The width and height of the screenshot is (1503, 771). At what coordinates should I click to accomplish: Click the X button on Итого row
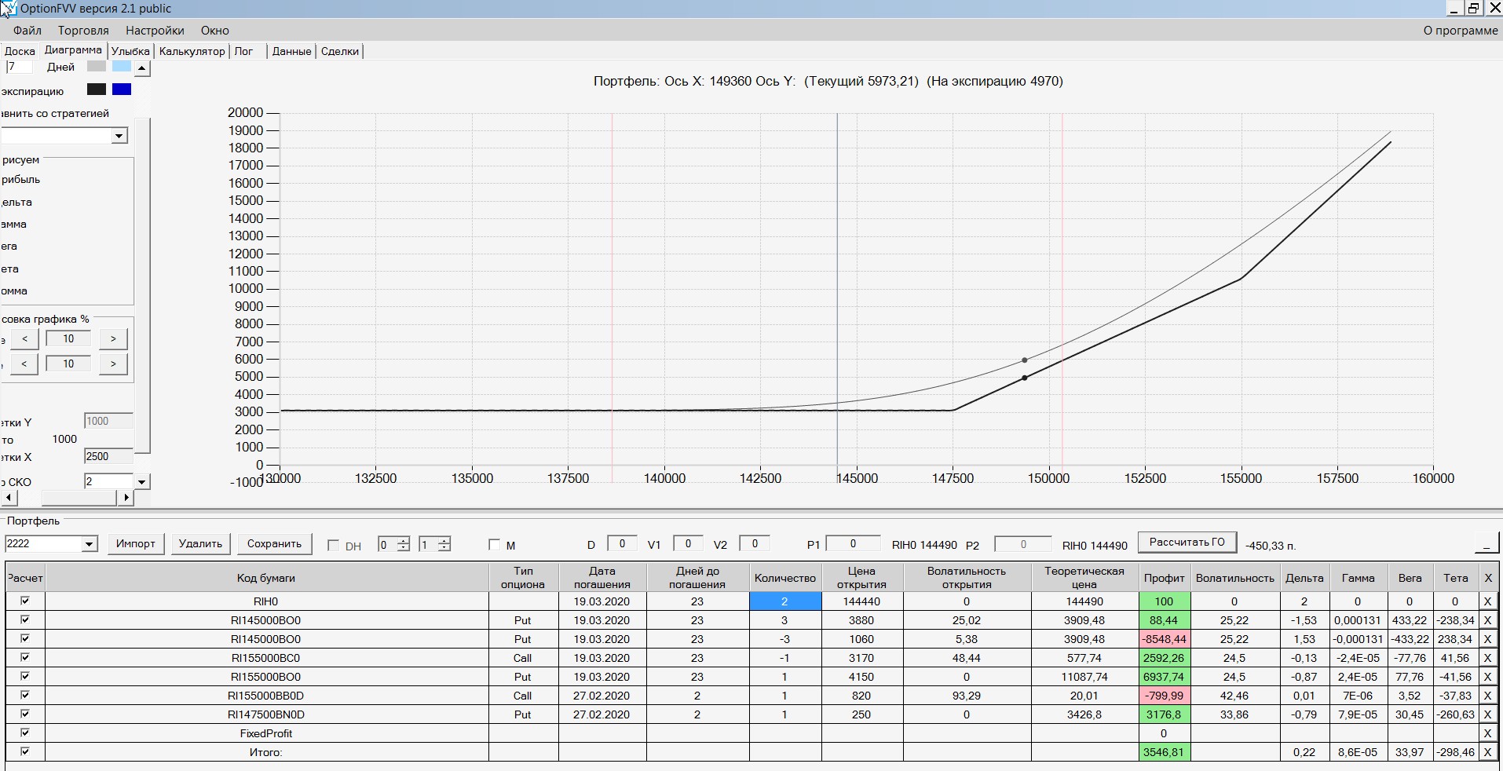[1487, 752]
